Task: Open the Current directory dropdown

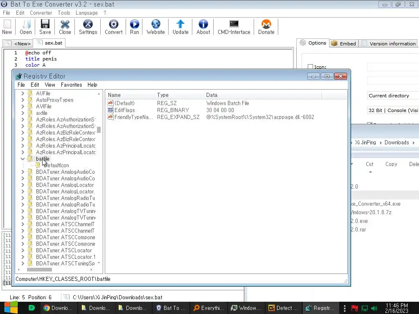Action: coord(393,96)
